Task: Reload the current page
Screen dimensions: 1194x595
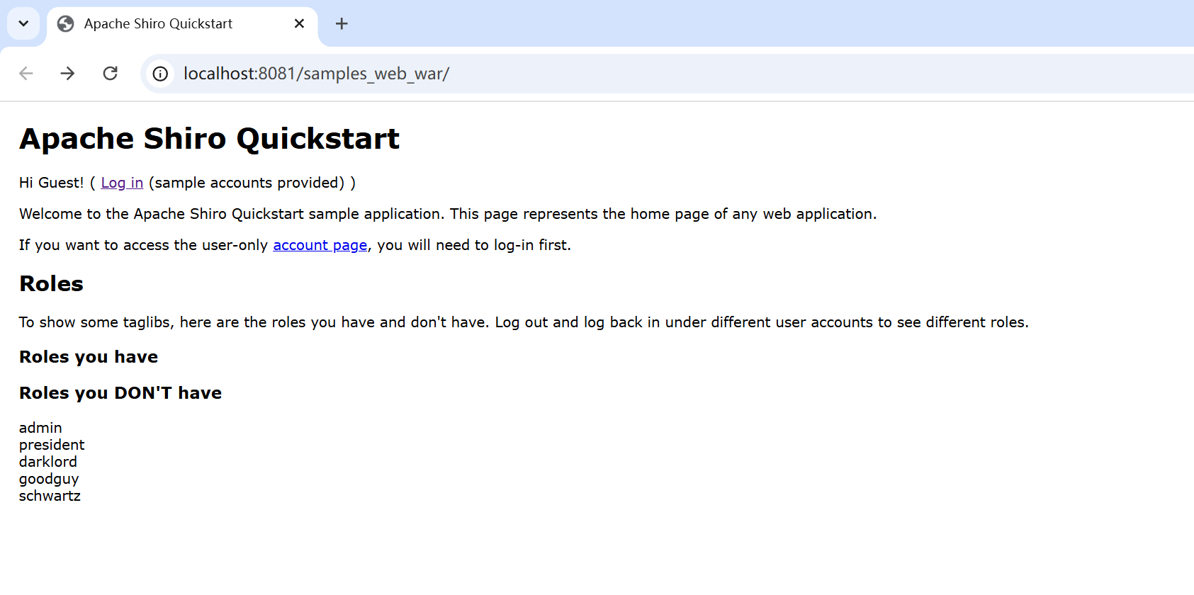Action: pos(110,74)
